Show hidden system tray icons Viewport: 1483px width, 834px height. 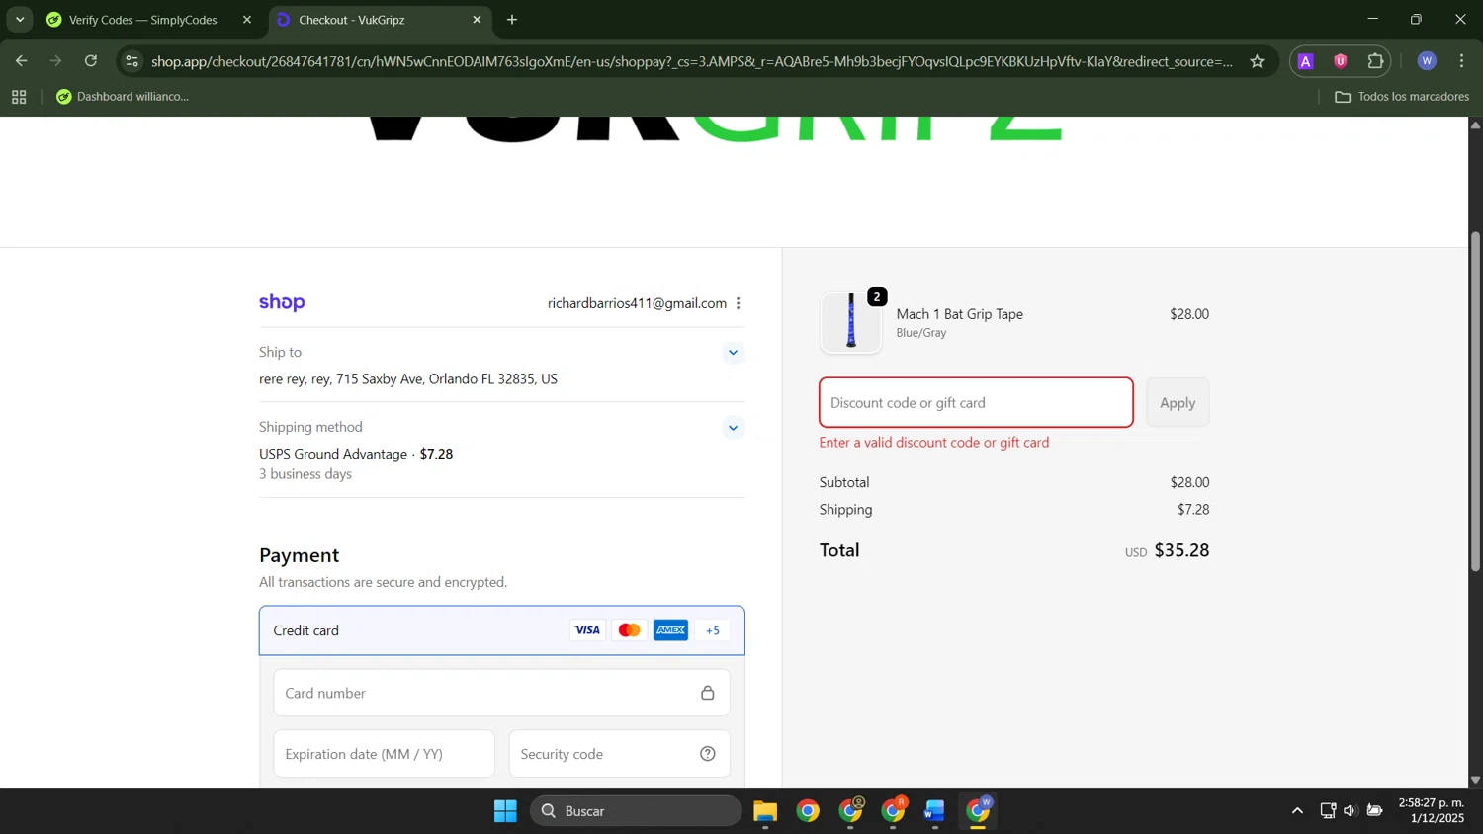(1297, 811)
